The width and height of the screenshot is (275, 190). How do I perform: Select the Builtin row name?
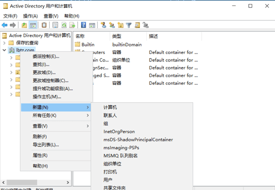coord(88,45)
